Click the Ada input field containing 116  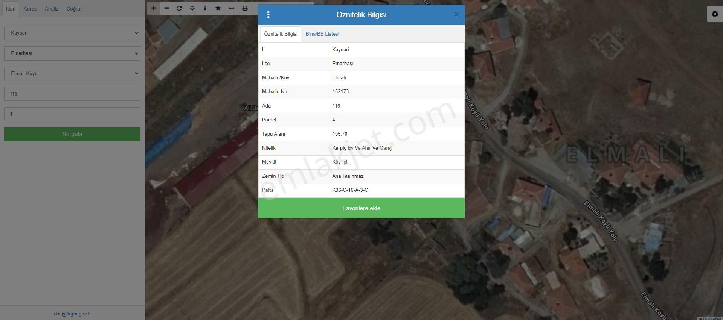click(x=72, y=94)
